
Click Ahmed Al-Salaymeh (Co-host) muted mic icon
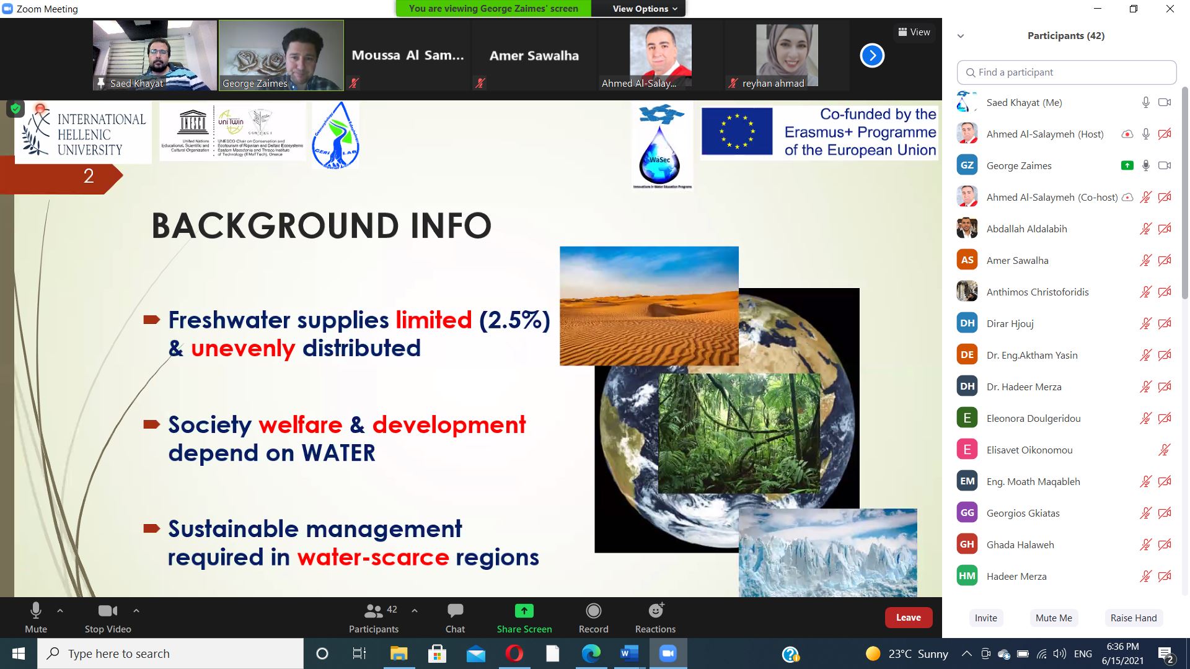pyautogui.click(x=1146, y=197)
